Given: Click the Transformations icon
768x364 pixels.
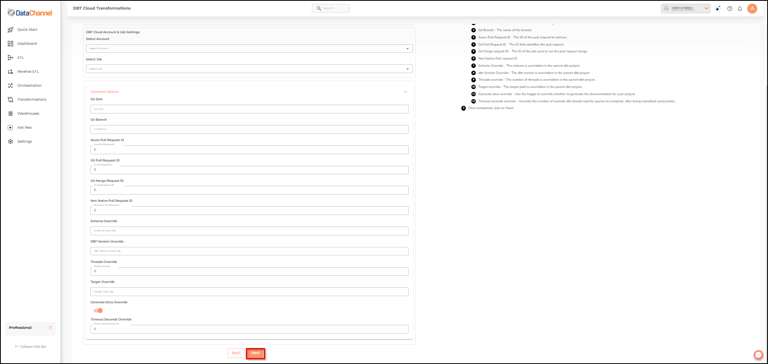Looking at the screenshot, I should [10, 99].
